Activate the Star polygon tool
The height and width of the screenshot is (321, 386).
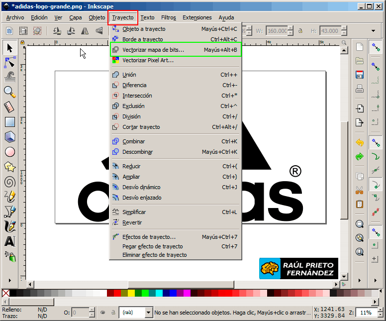click(9, 167)
